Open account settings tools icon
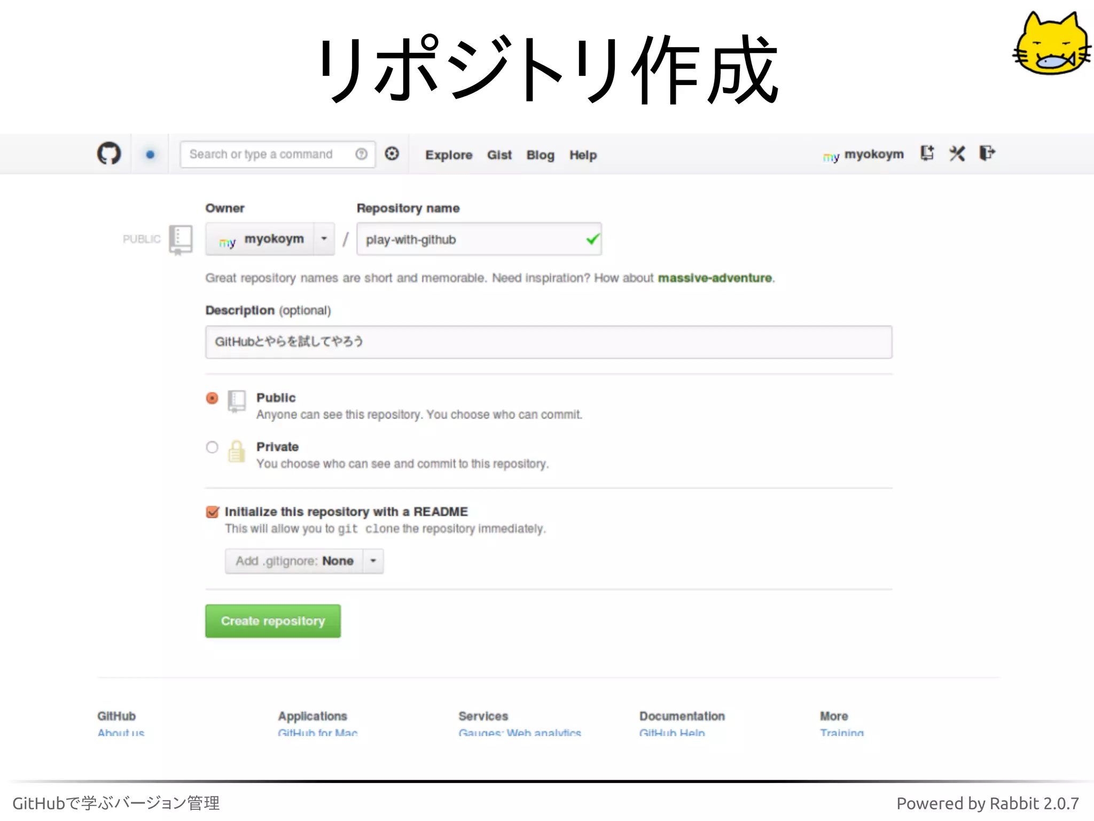Image resolution: width=1094 pixels, height=821 pixels. coord(957,153)
